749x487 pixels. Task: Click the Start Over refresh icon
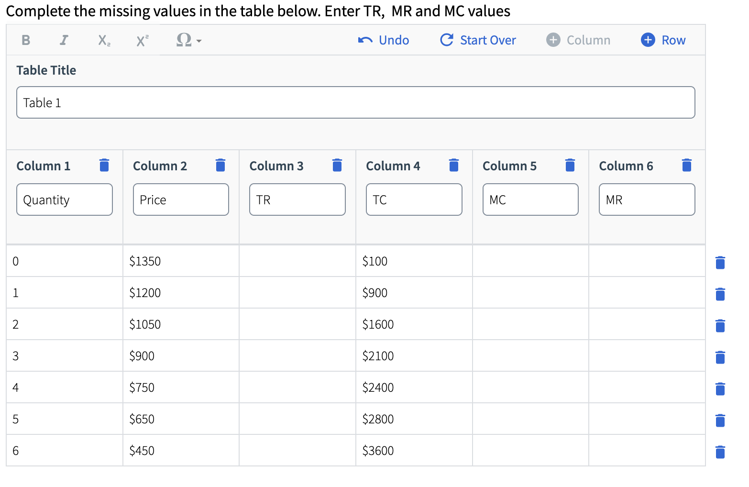pos(446,40)
